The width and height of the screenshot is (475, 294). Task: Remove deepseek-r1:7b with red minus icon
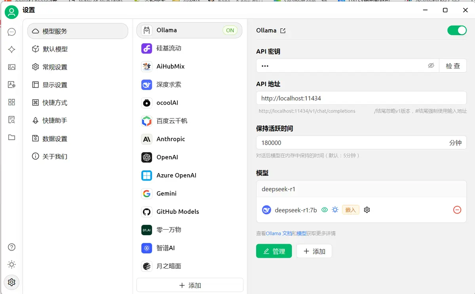coord(457,210)
